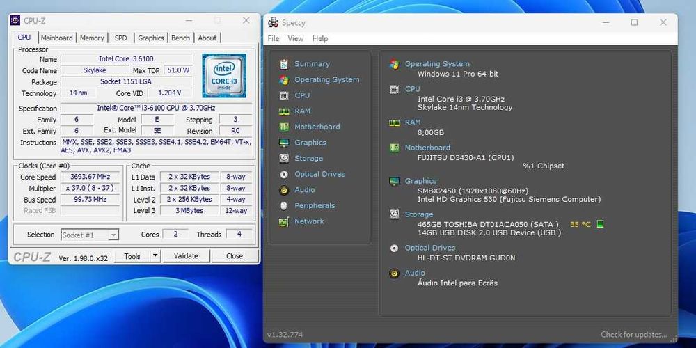Click the RAM module icon in Speccy sidebar
The image size is (696, 348).
(x=284, y=111)
